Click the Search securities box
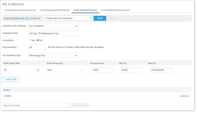The width and height of the screenshot is (197, 113). (36, 105)
